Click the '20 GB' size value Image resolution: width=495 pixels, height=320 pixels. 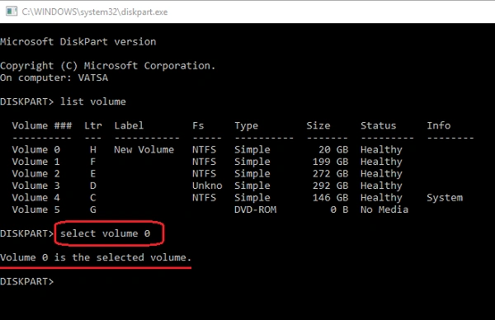[x=333, y=149]
